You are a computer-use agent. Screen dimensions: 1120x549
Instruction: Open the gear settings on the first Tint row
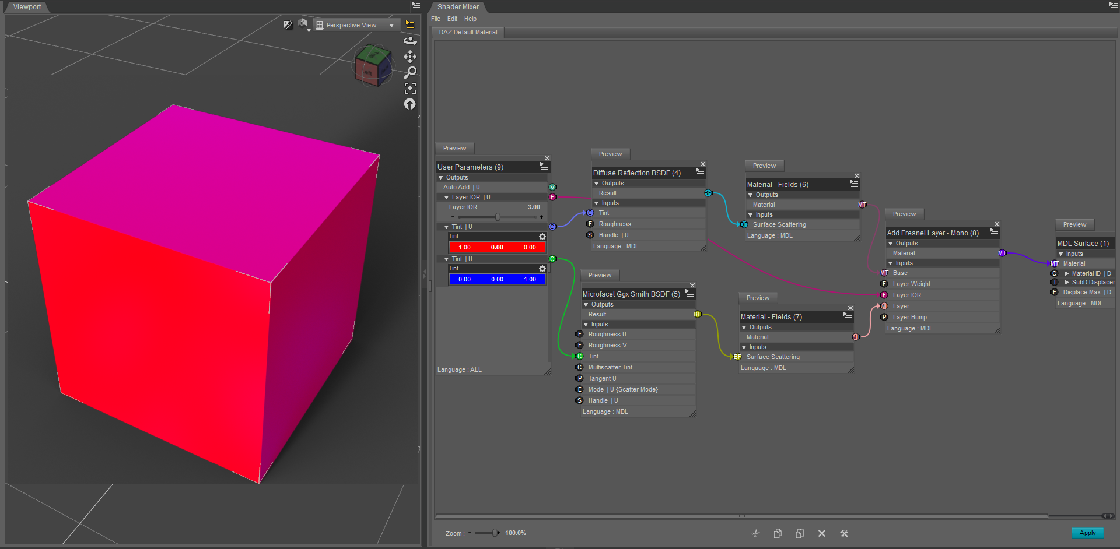[542, 237]
